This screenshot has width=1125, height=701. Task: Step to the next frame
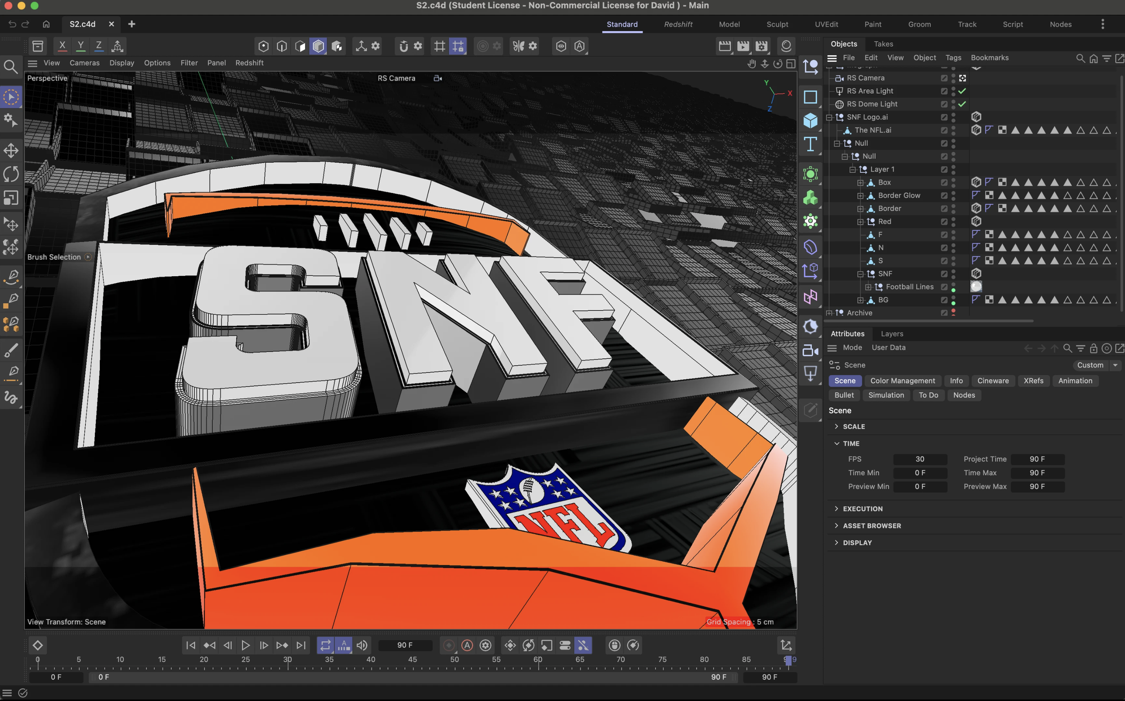point(264,645)
